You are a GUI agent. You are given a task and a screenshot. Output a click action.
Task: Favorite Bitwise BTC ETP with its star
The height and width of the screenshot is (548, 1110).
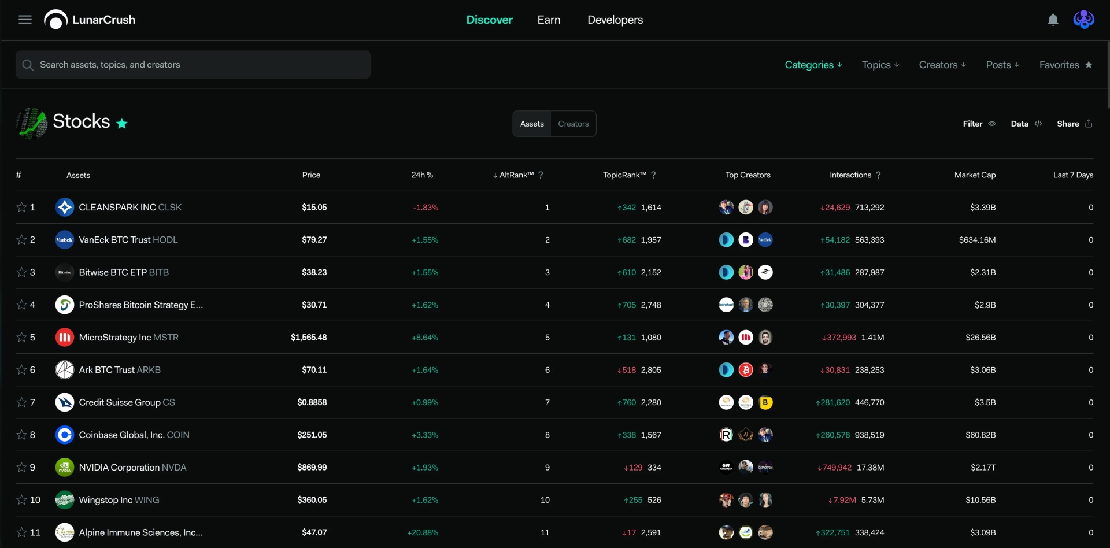(22, 272)
